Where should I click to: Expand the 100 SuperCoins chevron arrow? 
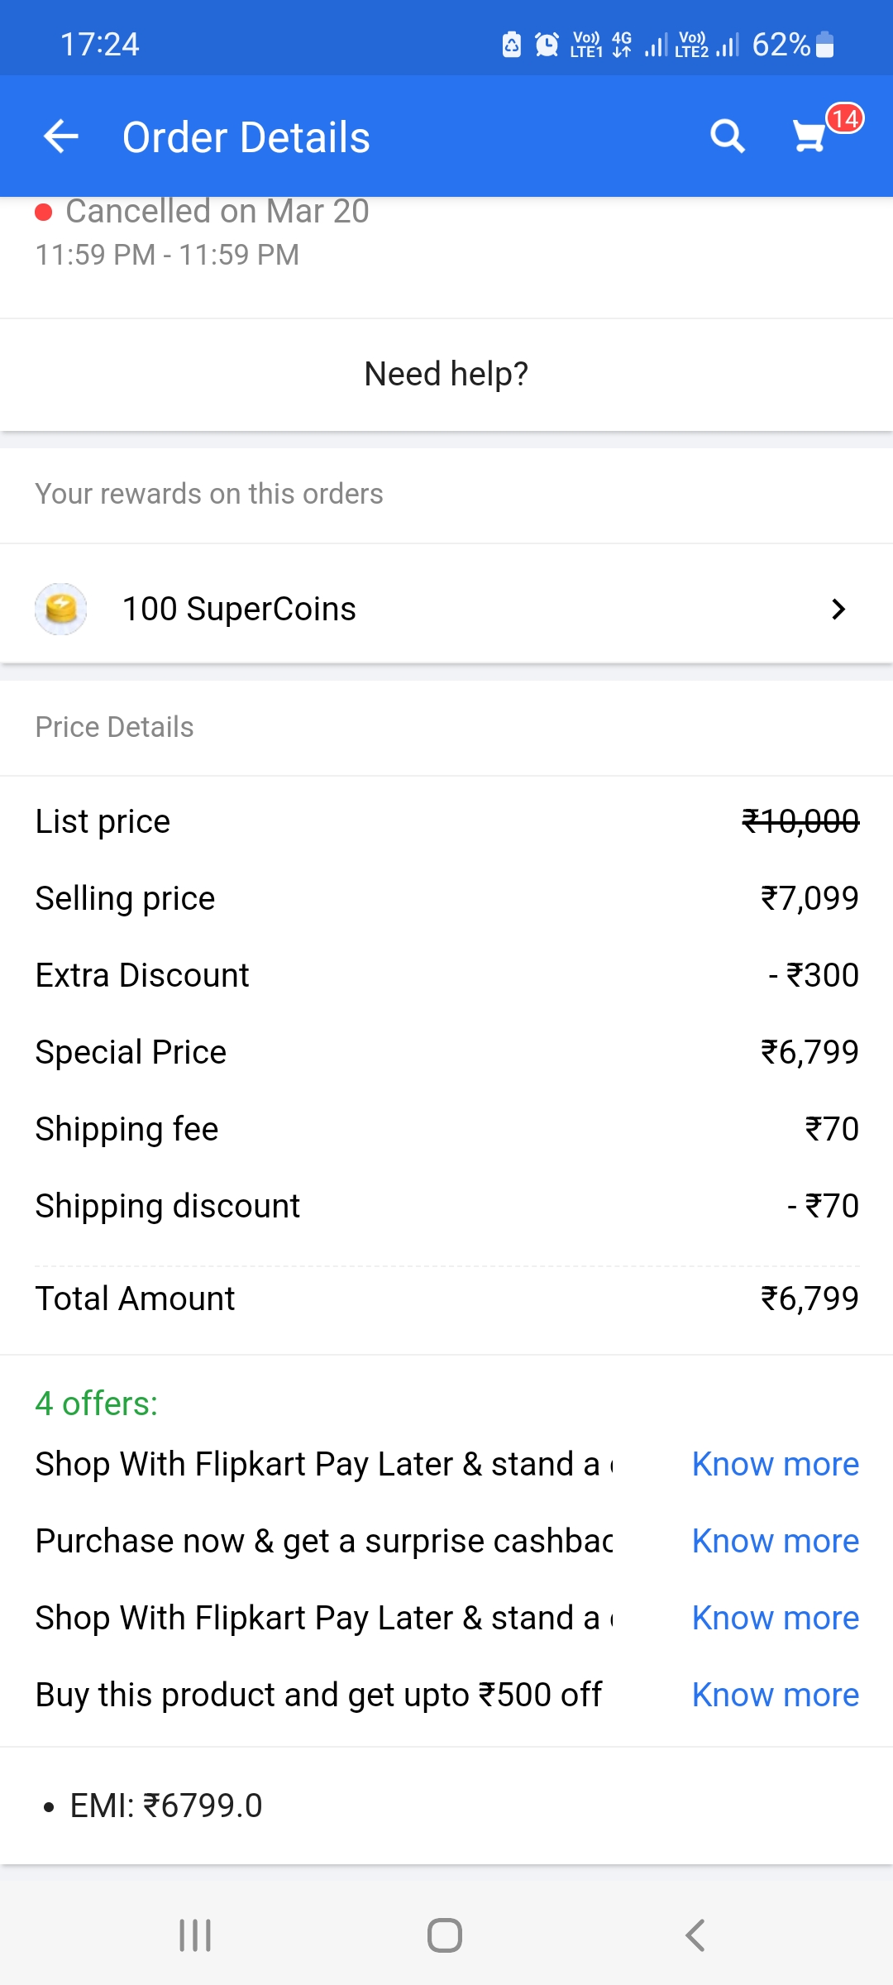(838, 610)
